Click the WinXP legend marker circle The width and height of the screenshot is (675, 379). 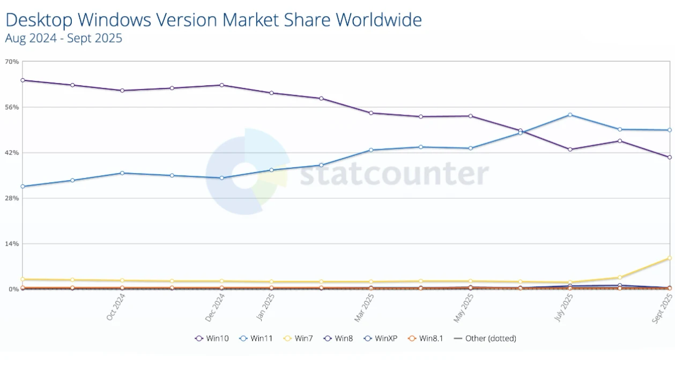[367, 338]
